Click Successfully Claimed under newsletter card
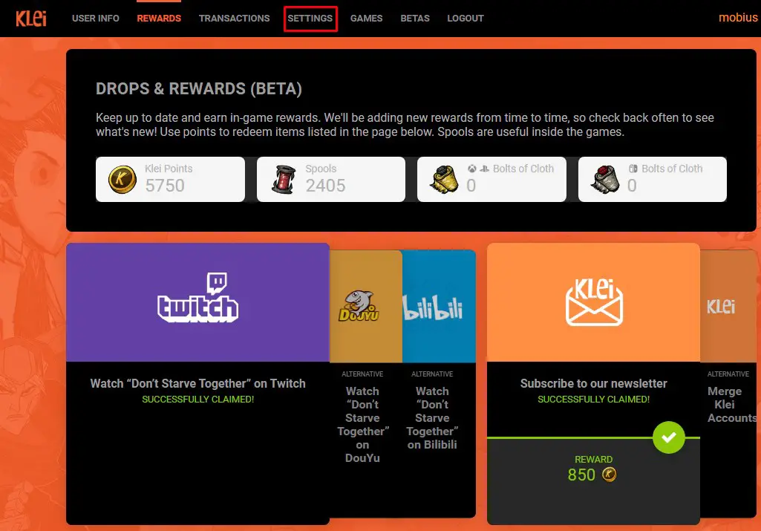The height and width of the screenshot is (531, 761). (593, 400)
